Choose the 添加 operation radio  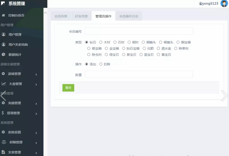click(86, 64)
